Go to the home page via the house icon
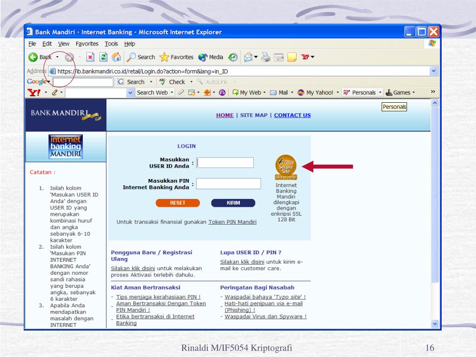 pos(116,57)
